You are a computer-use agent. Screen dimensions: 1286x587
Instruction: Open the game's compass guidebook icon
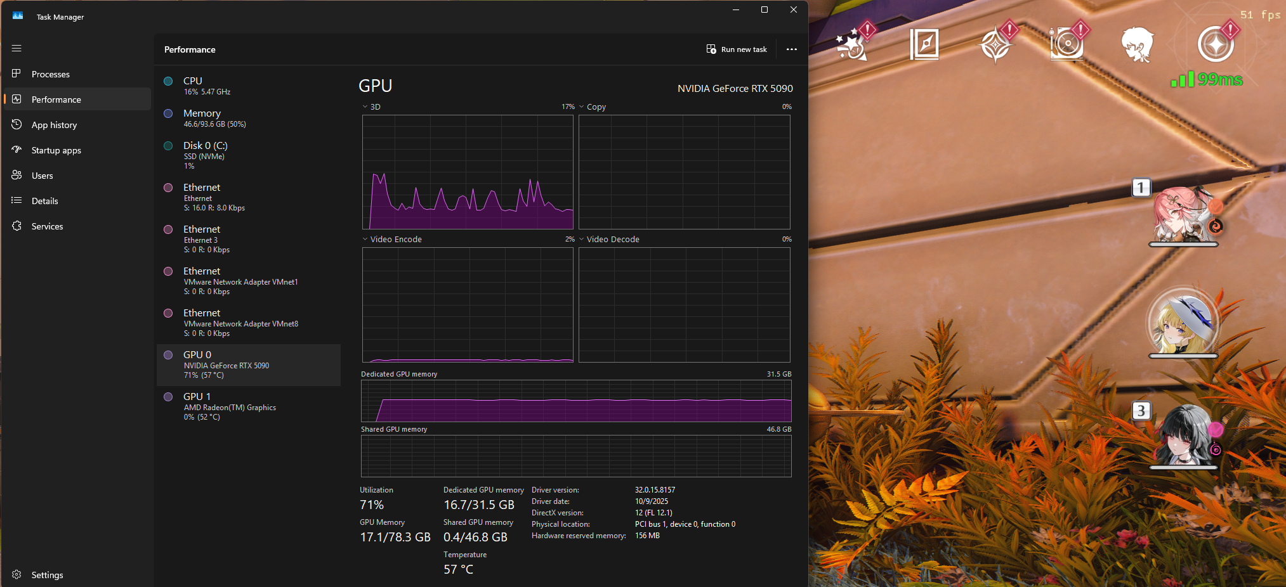coord(924,44)
